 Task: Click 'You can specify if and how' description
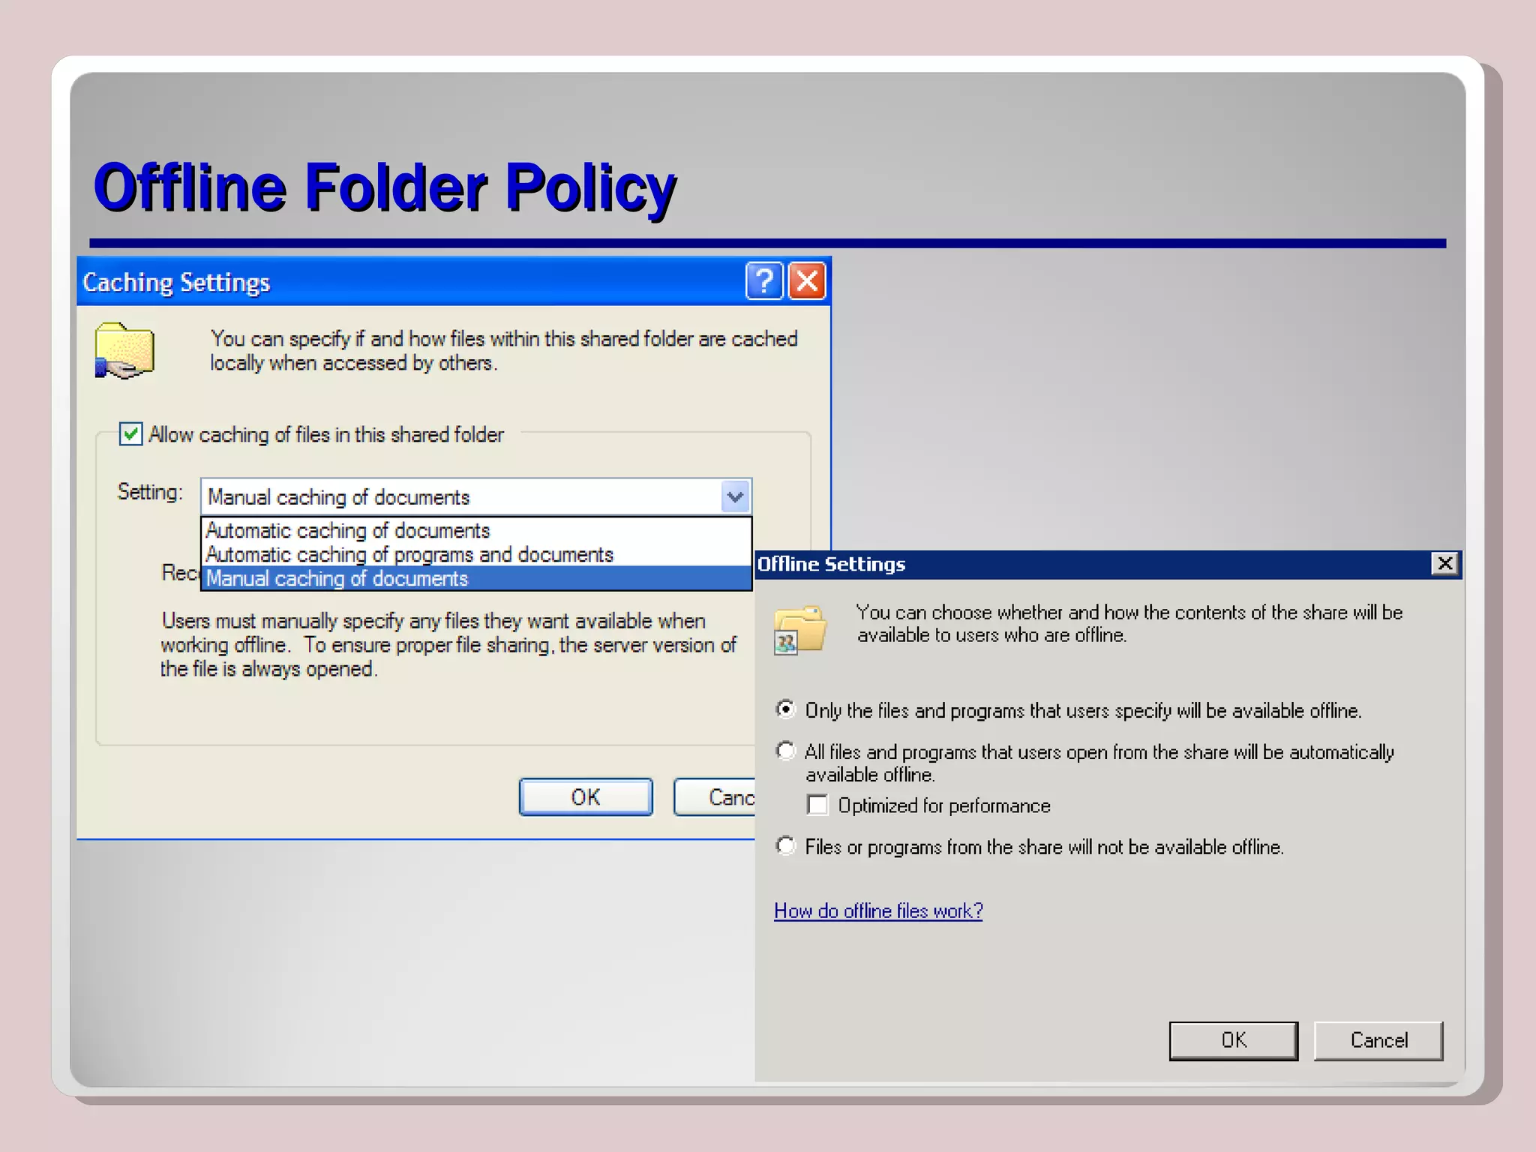click(x=503, y=350)
